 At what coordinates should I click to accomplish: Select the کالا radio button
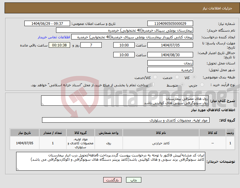194,77
